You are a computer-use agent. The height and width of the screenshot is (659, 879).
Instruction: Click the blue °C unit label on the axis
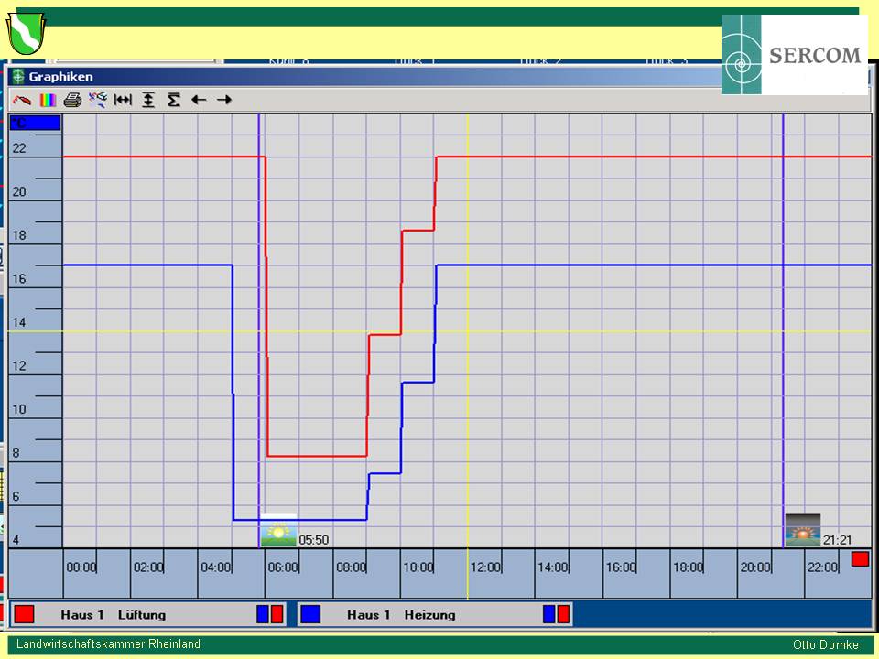point(35,123)
